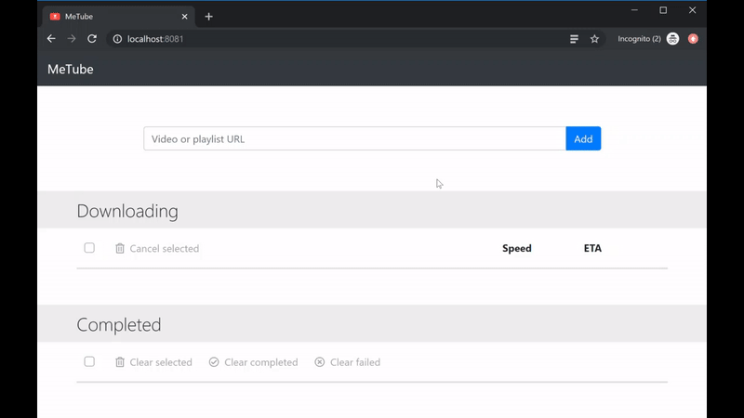This screenshot has width=744, height=418.
Task: Click Cancel selected in Downloading
Action: (x=157, y=248)
